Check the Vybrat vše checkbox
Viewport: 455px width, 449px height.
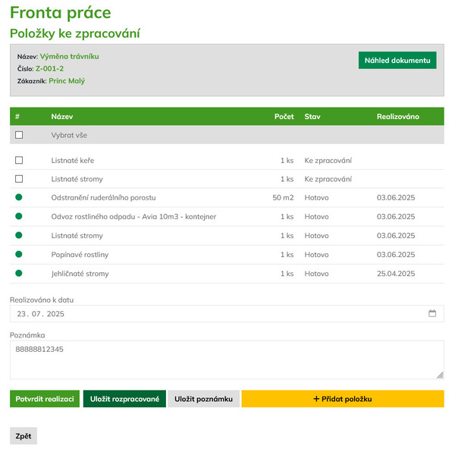pyautogui.click(x=19, y=135)
